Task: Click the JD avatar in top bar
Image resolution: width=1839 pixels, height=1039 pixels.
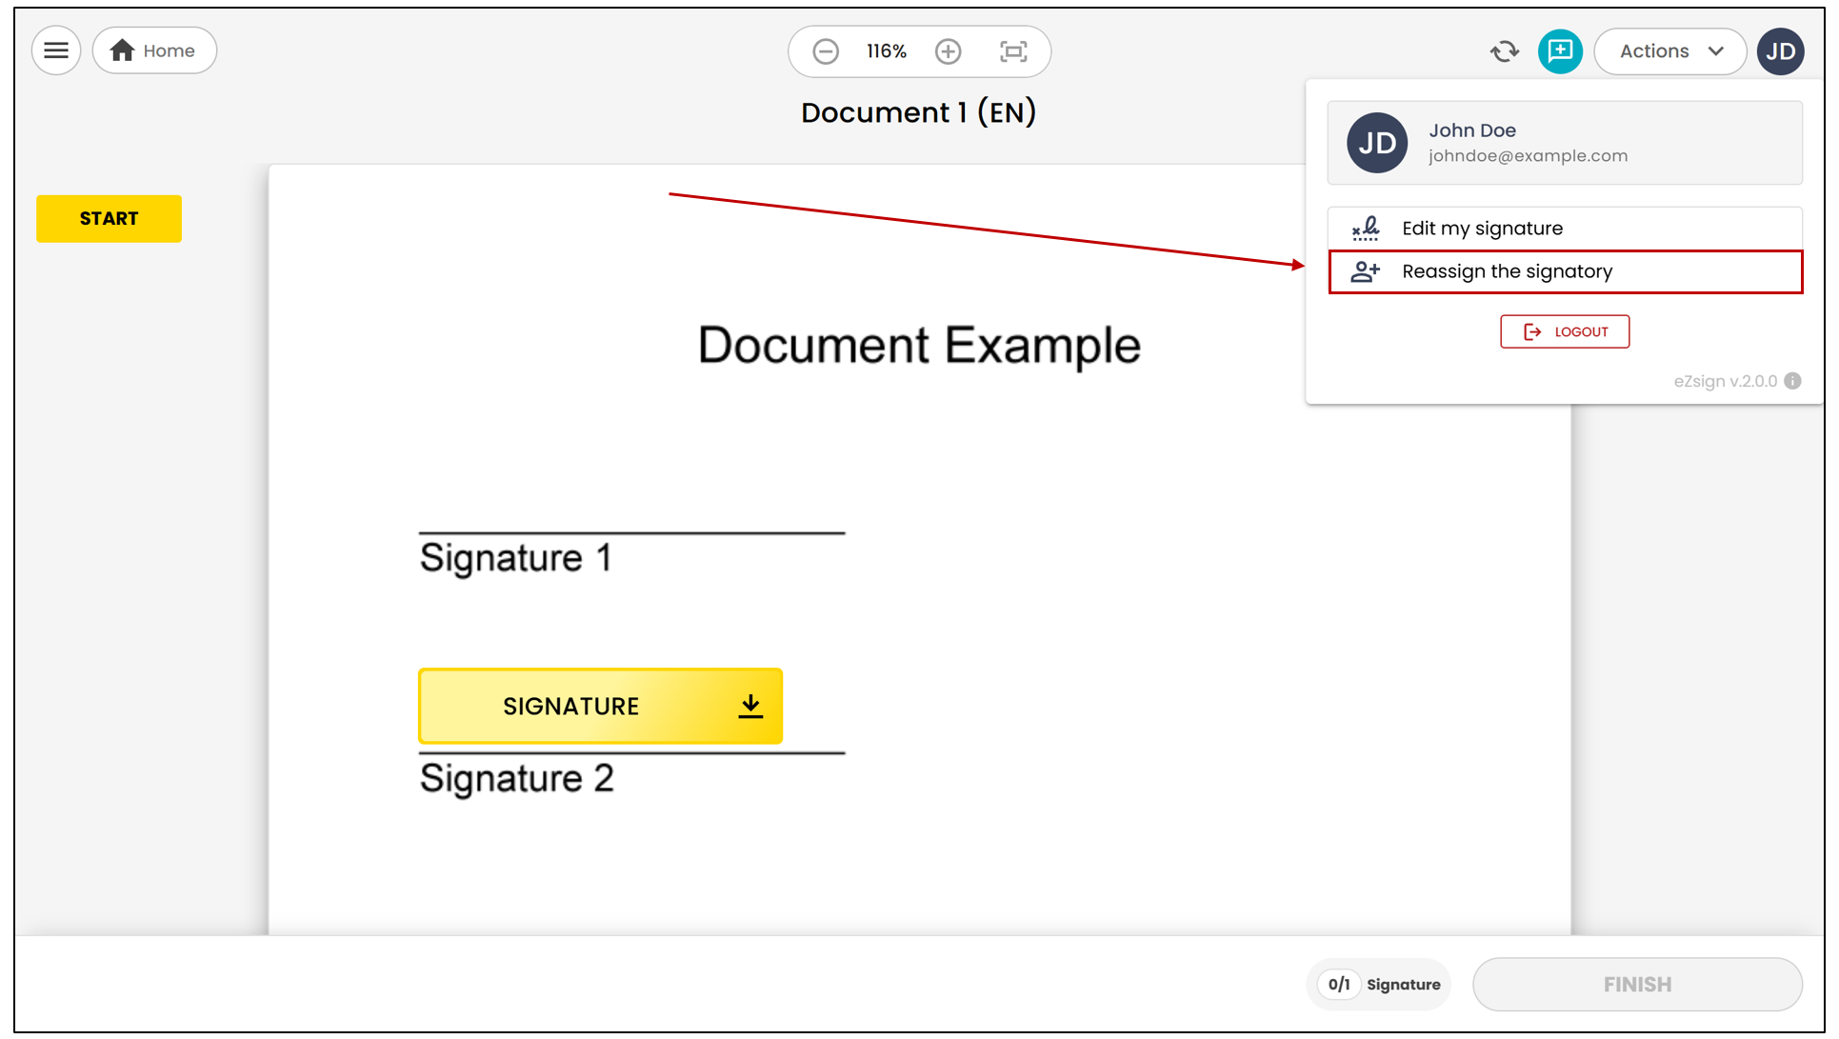Action: click(1781, 51)
